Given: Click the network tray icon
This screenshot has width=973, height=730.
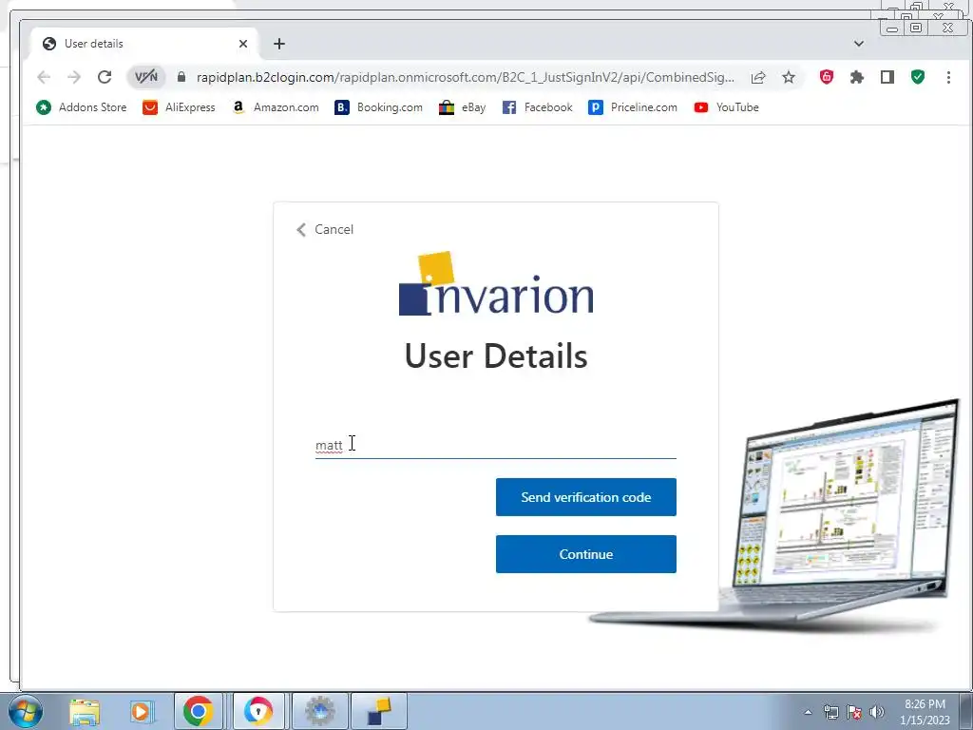Looking at the screenshot, I should coord(830,713).
